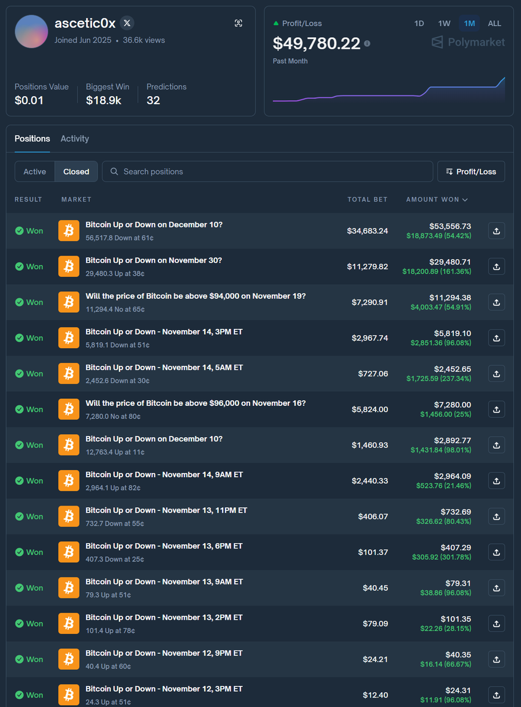Click the info icon beside $49,780.22
The height and width of the screenshot is (707, 521).
[367, 44]
